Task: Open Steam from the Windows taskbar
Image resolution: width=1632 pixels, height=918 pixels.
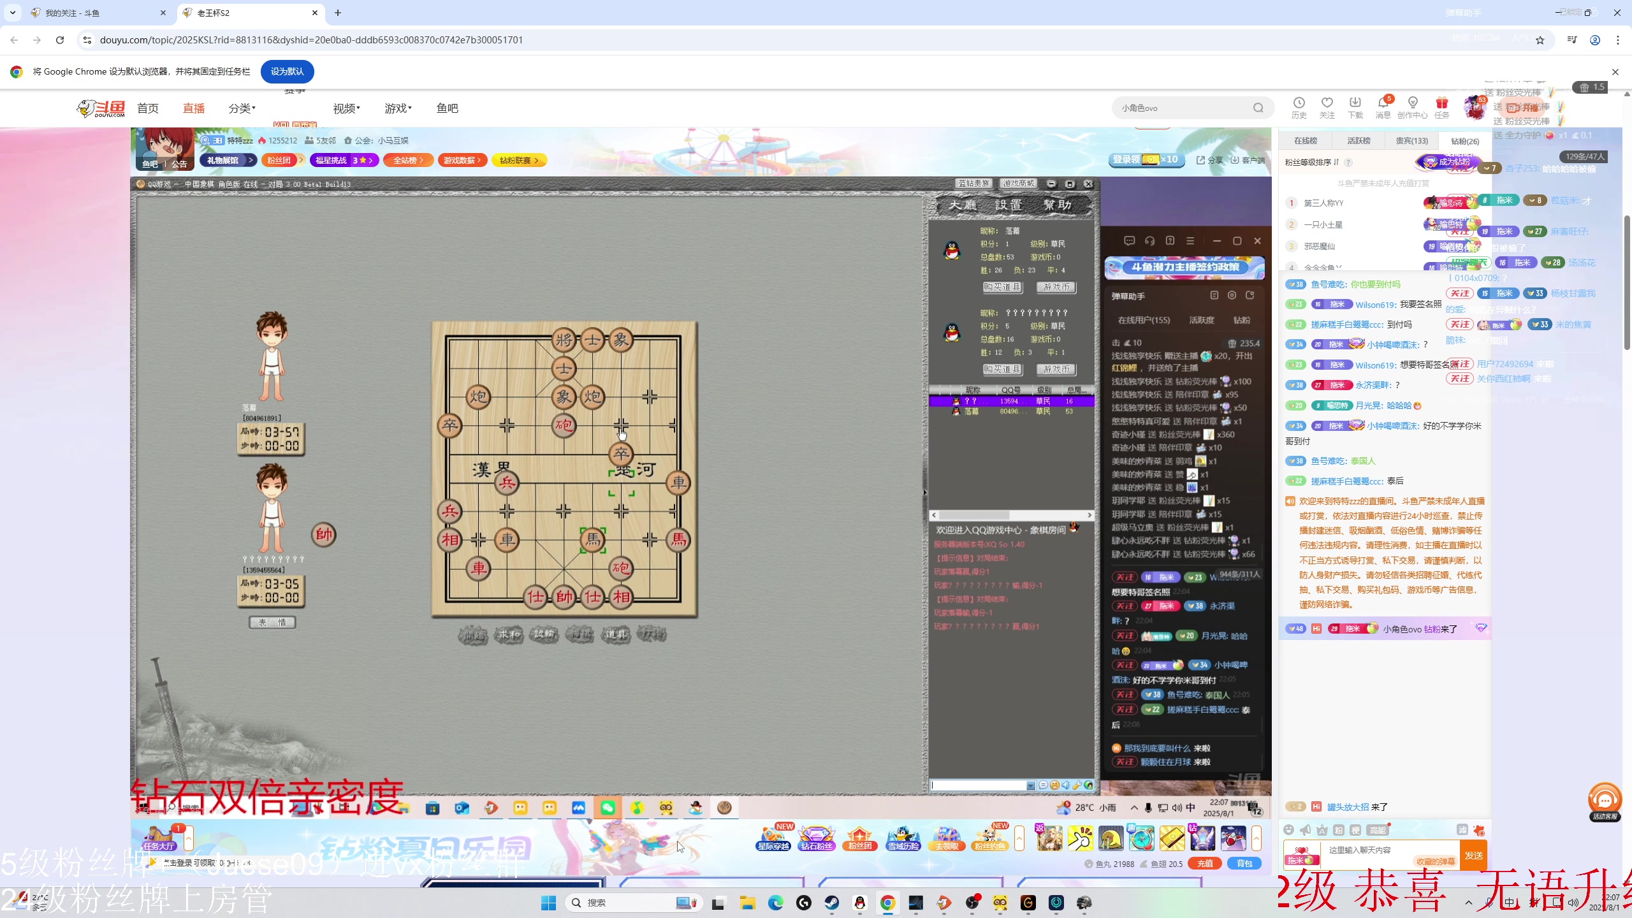Action: pyautogui.click(x=831, y=903)
